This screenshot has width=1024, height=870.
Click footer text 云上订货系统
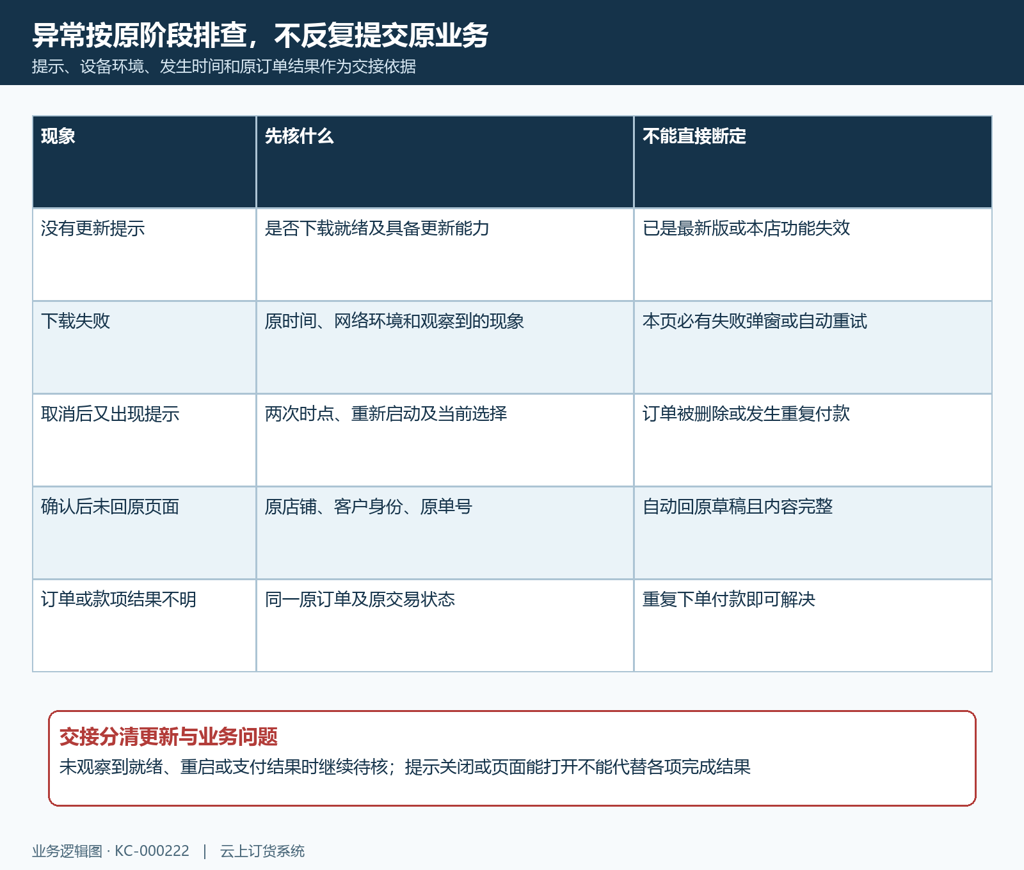pos(262,851)
